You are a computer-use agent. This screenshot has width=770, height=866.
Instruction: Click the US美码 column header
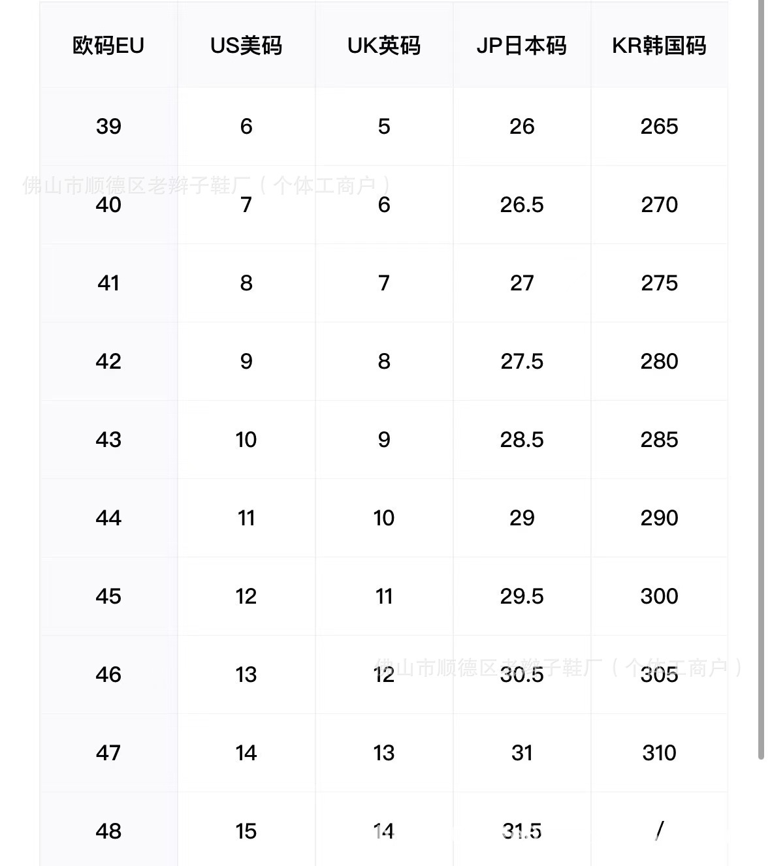246,46
